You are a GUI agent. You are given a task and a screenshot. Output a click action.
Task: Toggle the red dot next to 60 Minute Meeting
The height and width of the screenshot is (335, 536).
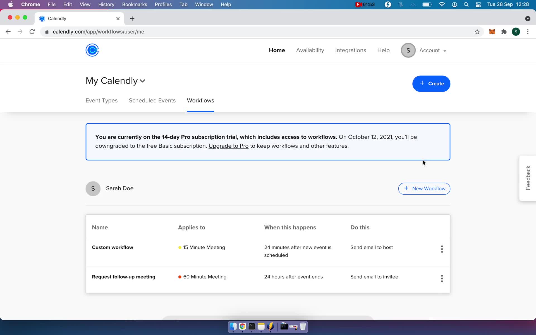coord(180,277)
